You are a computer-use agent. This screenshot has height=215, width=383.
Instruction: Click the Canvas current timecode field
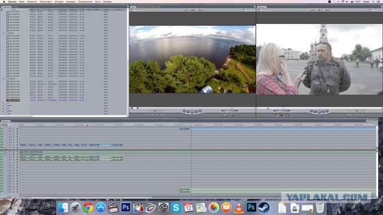click(x=376, y=10)
